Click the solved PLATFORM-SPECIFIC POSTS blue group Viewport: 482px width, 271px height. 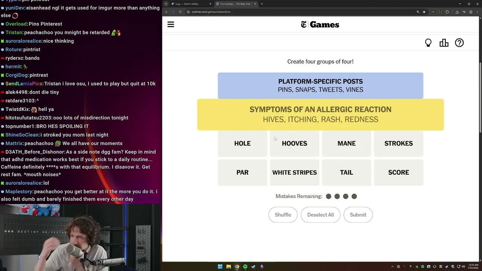(320, 85)
